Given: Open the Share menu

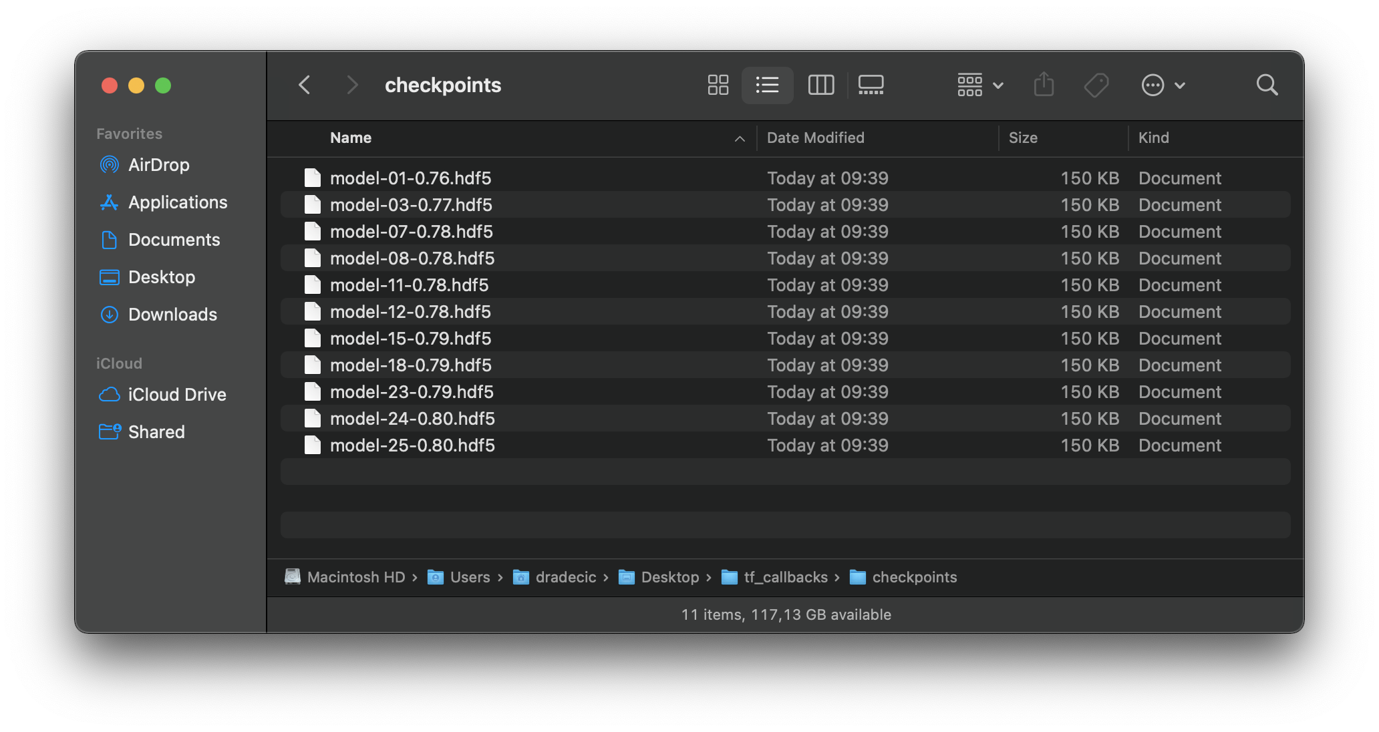Looking at the screenshot, I should pos(1044,85).
